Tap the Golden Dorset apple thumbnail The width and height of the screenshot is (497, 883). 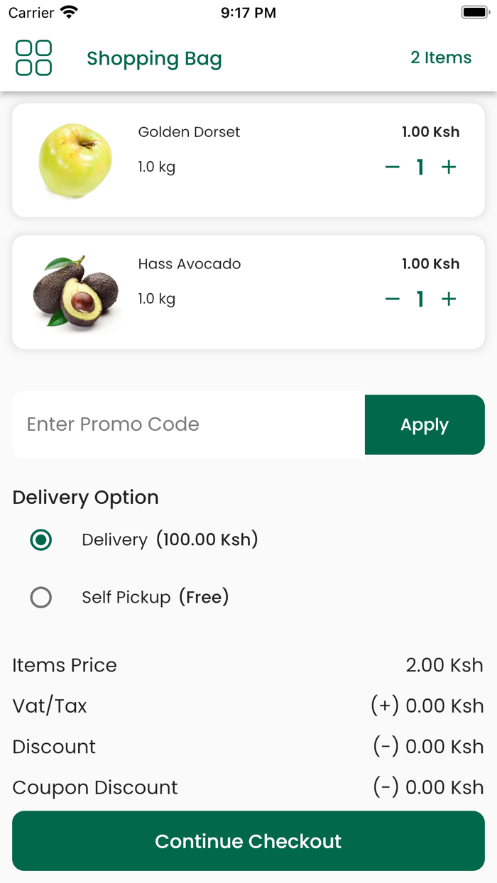click(75, 160)
